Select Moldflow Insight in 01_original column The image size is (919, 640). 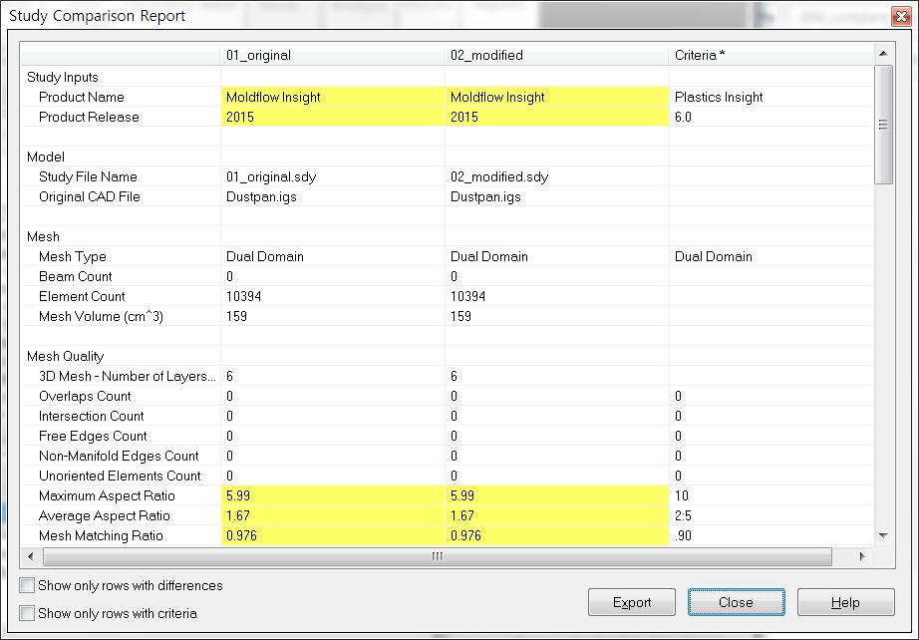click(x=332, y=98)
